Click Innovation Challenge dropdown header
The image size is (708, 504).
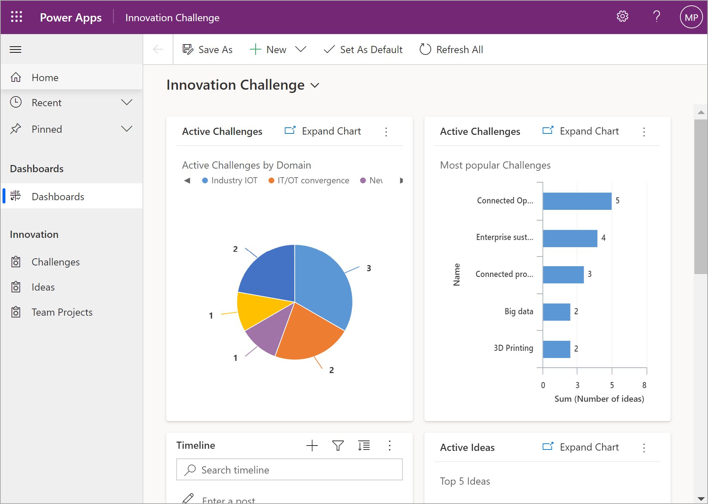244,85
